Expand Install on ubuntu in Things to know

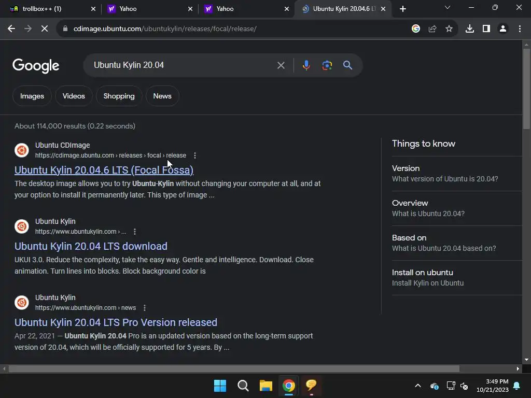457,278
